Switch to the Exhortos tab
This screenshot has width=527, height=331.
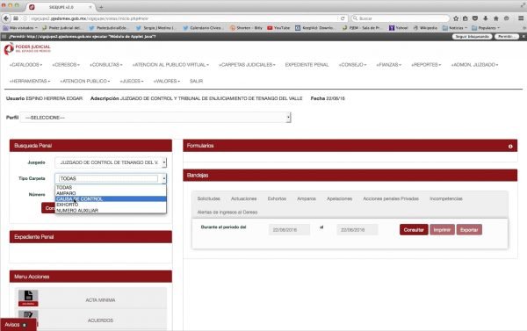[277, 198]
